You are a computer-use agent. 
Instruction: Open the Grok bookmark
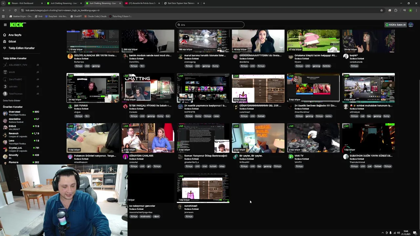coord(39,16)
